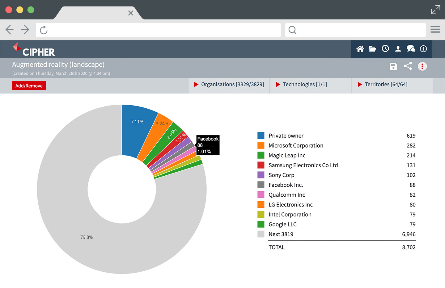This screenshot has height=288, width=445.
Task: Select the Magic Leap Inc legend label
Action: coord(287,156)
